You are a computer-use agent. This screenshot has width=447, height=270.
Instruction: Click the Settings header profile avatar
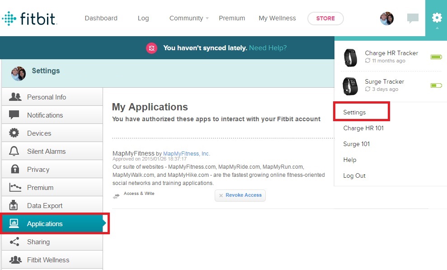point(19,74)
